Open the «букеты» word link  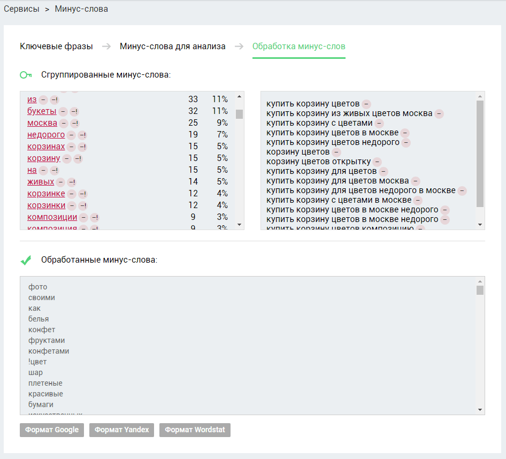tap(42, 111)
